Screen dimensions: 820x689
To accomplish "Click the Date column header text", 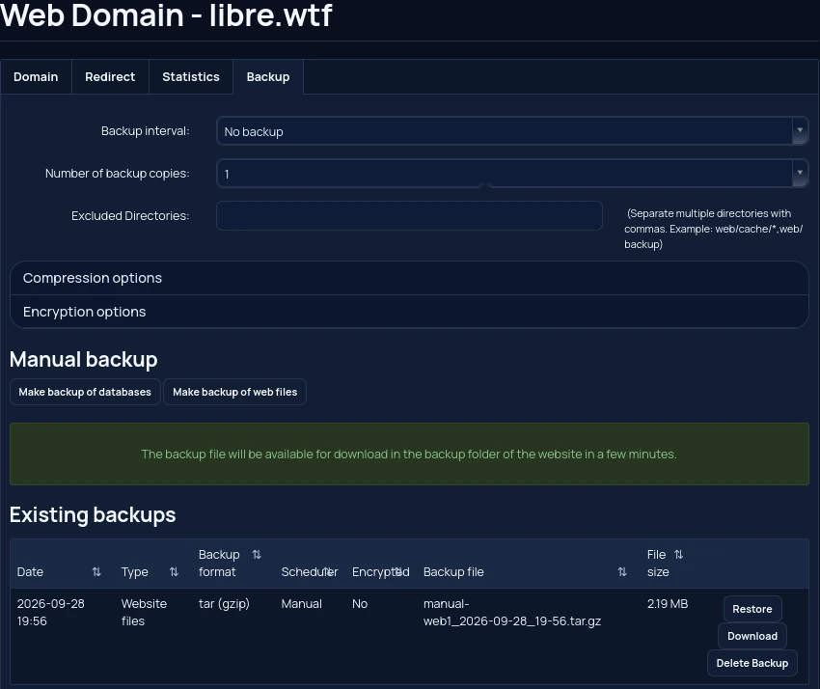I will (x=30, y=572).
